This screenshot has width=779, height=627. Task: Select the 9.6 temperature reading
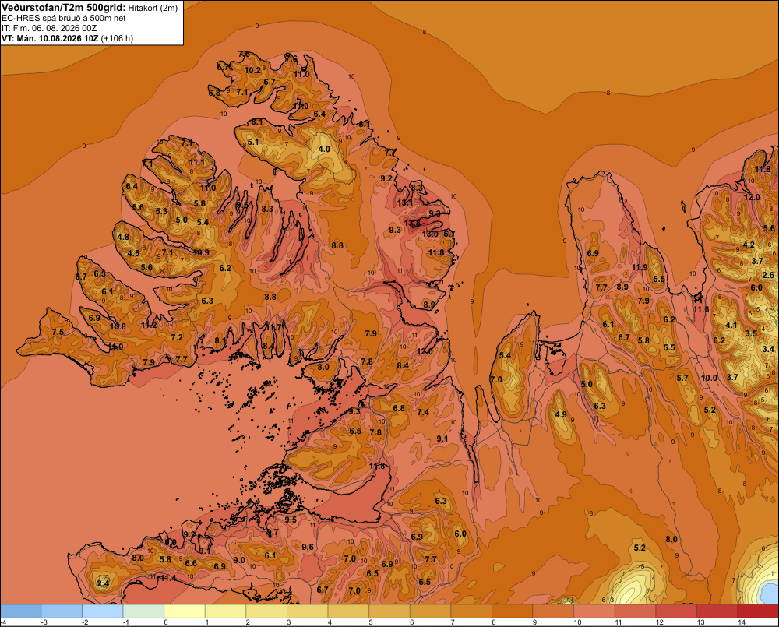click(308, 547)
